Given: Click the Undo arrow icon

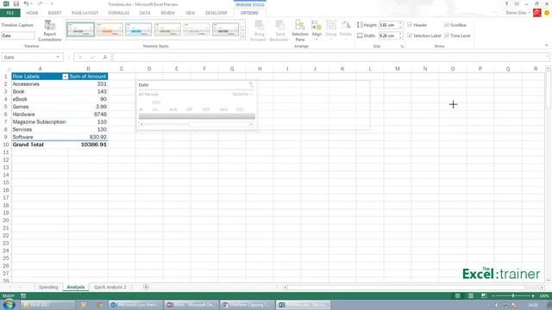Looking at the screenshot, I should (x=26, y=3).
